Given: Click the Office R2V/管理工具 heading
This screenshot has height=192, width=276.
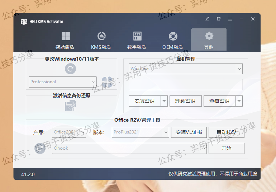Looking at the screenshot, I should tap(137, 120).
